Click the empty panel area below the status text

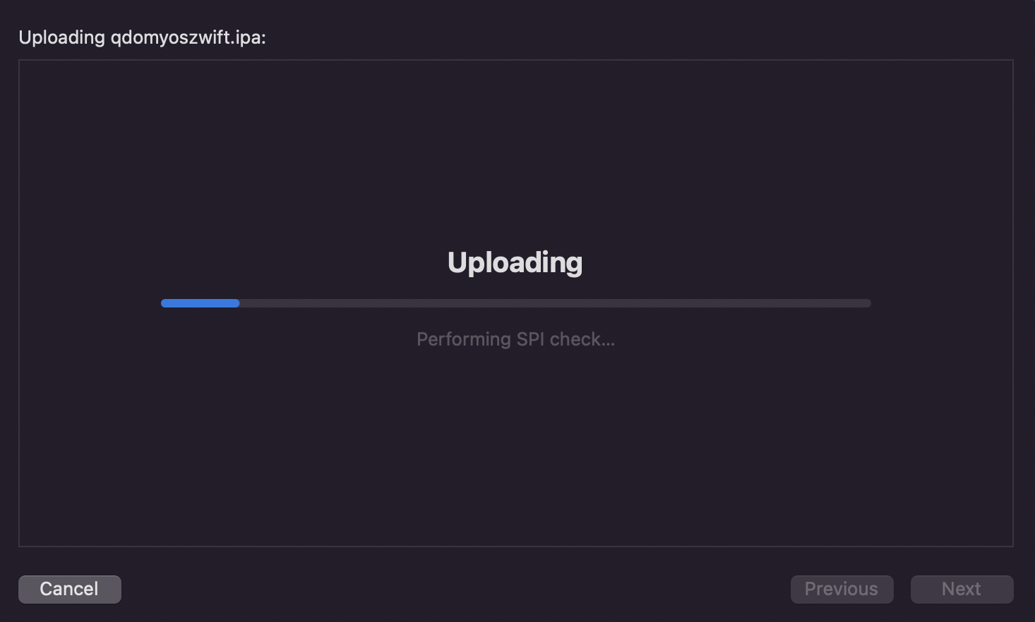click(515, 451)
